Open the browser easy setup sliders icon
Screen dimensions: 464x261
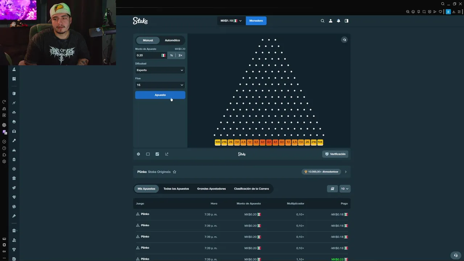[x=459, y=12]
